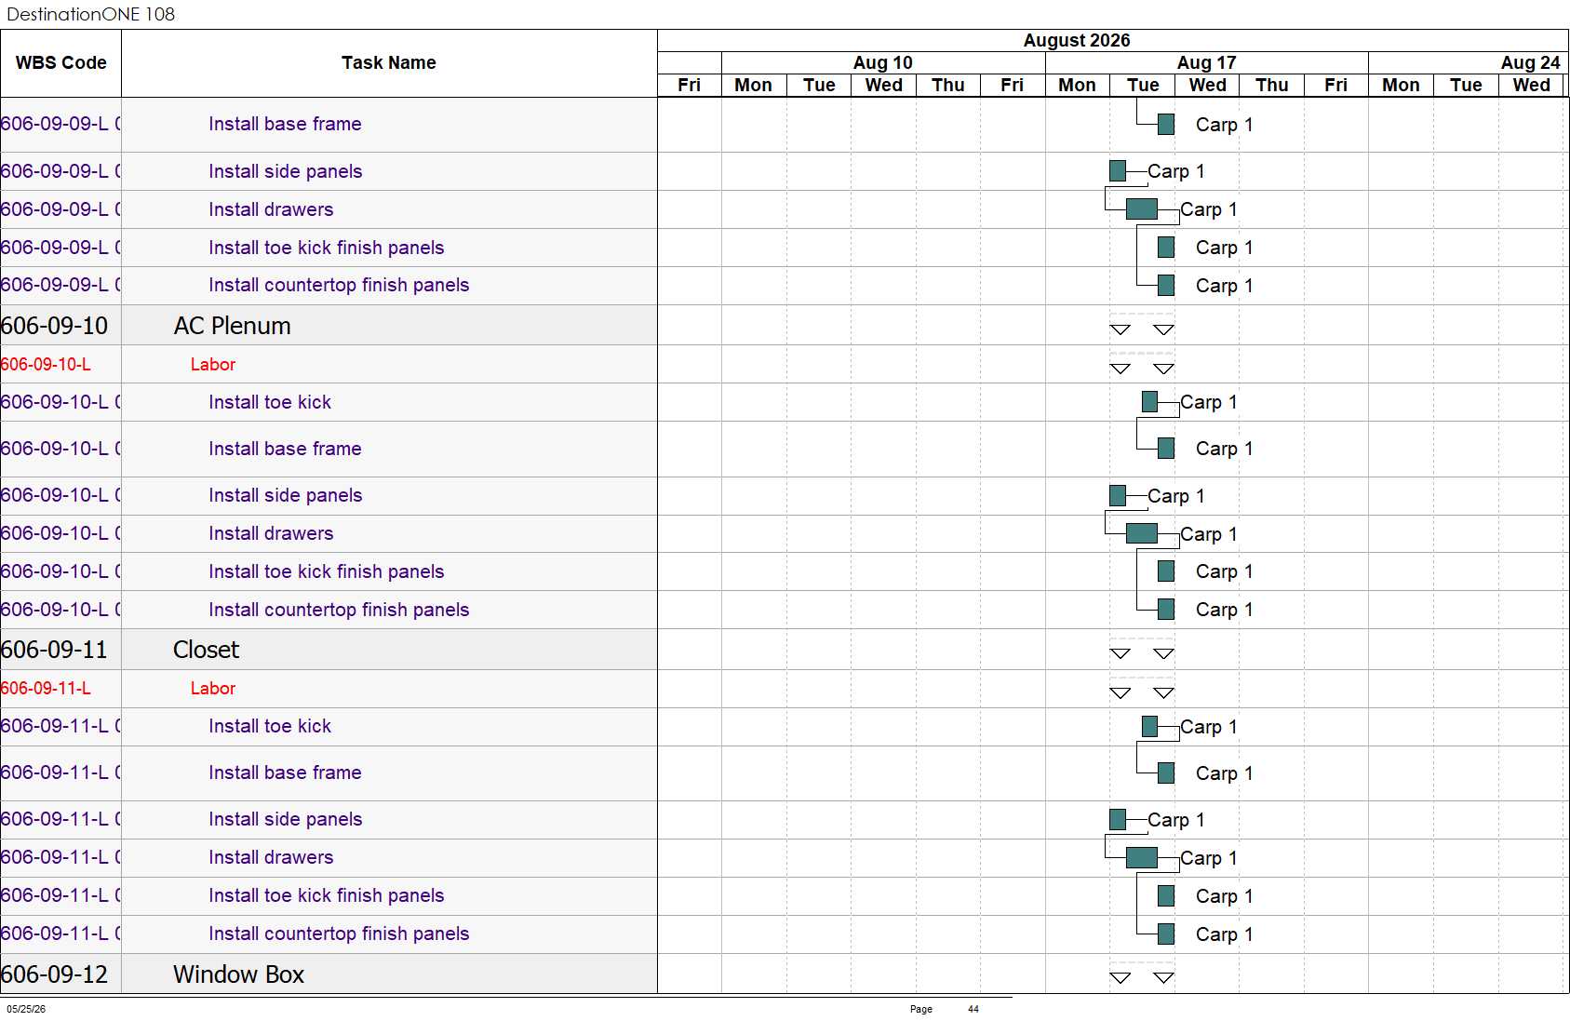Click the Gantt bar for AC Plenum countertop finish panels
Screen dimensions: 1570x1021
(x=1166, y=610)
